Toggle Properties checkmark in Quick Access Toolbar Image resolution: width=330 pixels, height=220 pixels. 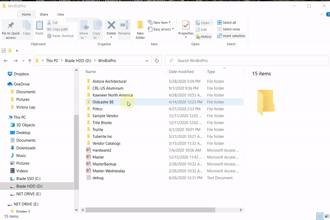coord(4,50)
